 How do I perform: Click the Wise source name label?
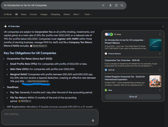point(110,90)
